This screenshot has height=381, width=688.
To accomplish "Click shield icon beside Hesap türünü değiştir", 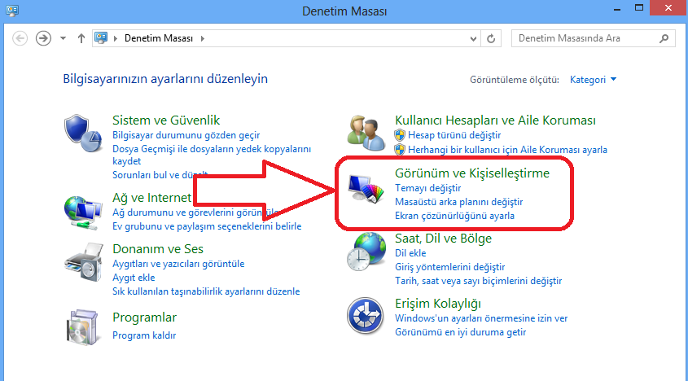I will (400, 135).
